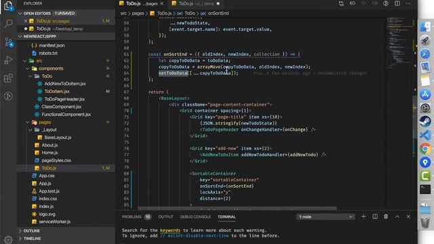
Task: Open the Source Control view
Action: tap(8, 42)
